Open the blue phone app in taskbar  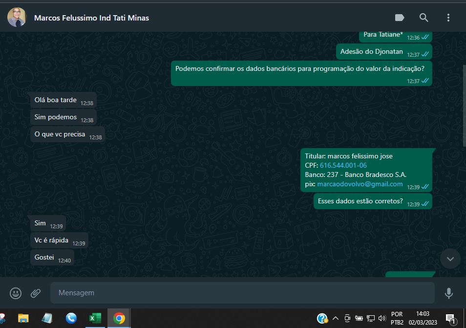pos(71,318)
